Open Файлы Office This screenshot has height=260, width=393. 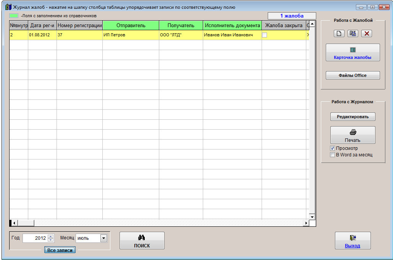click(x=353, y=75)
